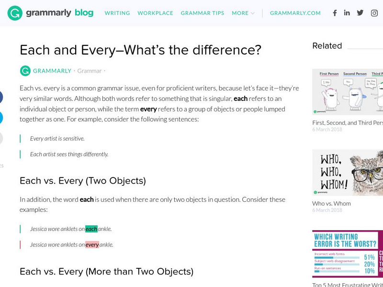Open Grammarly's Instagram page from header
Viewport: 383px width, 287px height.
pyautogui.click(x=374, y=13)
